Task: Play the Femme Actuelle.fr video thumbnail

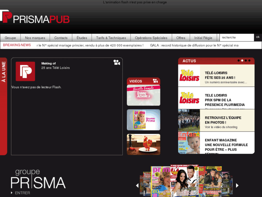Action: [143, 95]
